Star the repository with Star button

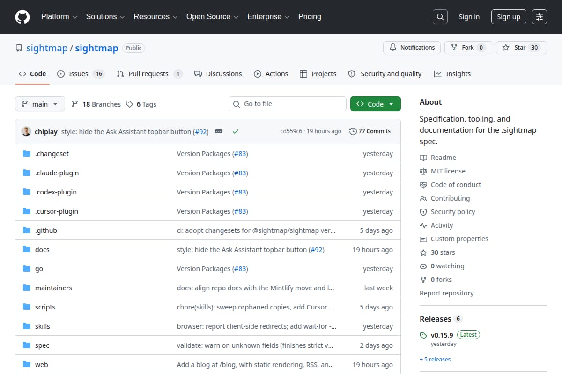pos(521,48)
